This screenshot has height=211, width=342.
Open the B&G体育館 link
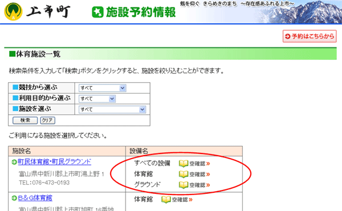(35, 198)
